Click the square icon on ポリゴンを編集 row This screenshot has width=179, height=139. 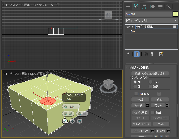pyautogui.click(x=175, y=27)
